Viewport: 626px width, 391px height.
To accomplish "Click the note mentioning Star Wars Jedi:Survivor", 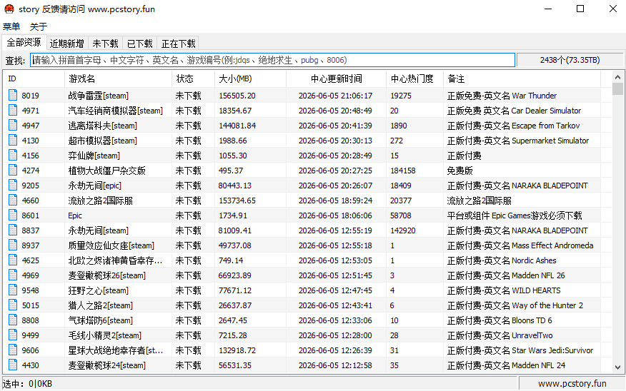I will click(x=520, y=350).
